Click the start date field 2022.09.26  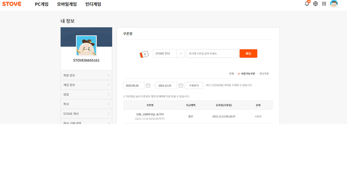tap(134, 85)
